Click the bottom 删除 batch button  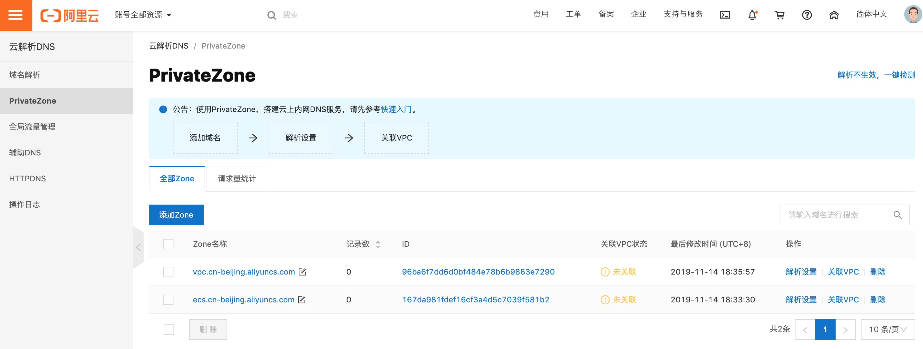pyautogui.click(x=208, y=330)
